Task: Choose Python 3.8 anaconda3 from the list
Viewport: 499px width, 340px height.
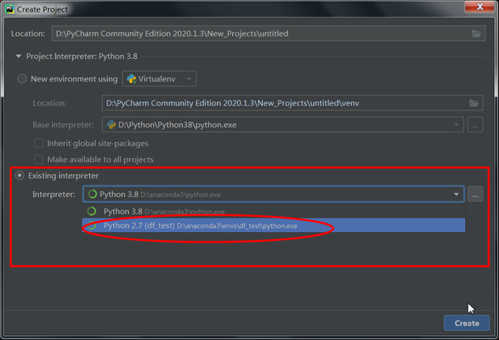Action: (274, 211)
